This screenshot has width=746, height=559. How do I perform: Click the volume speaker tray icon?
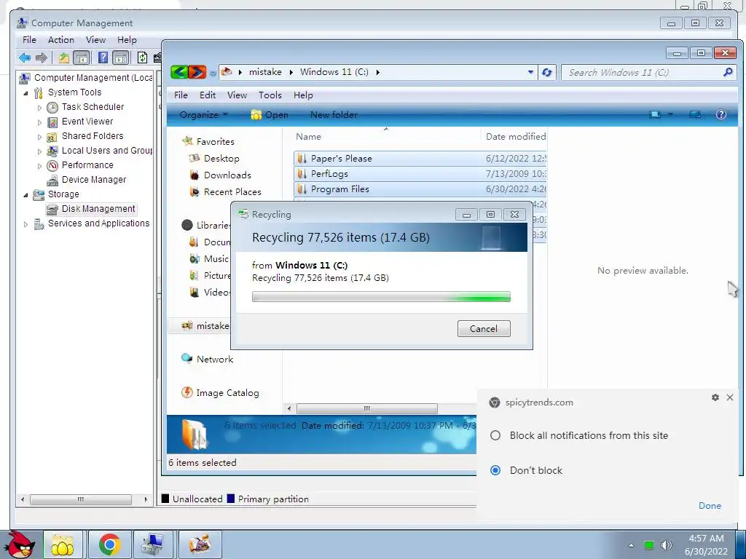point(666,544)
